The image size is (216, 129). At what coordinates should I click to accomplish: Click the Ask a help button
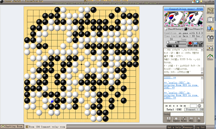pos(174,127)
